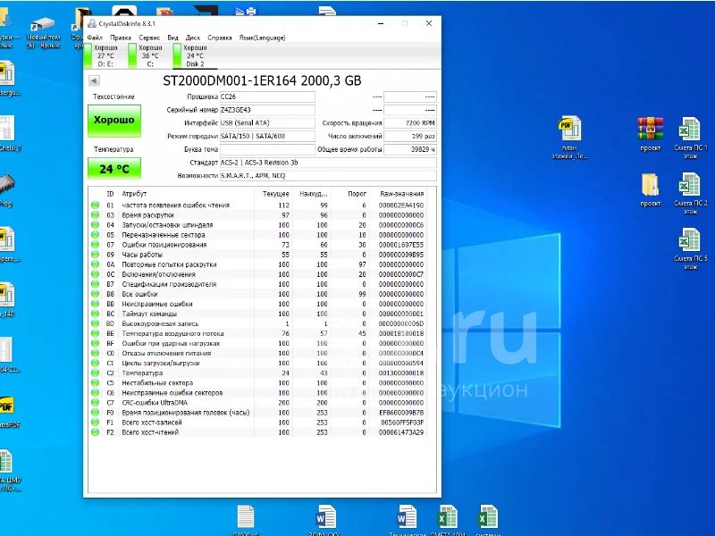Select the Excel file Смета ПС 5 этаж
The height and width of the screenshot is (536, 715).
click(690, 249)
